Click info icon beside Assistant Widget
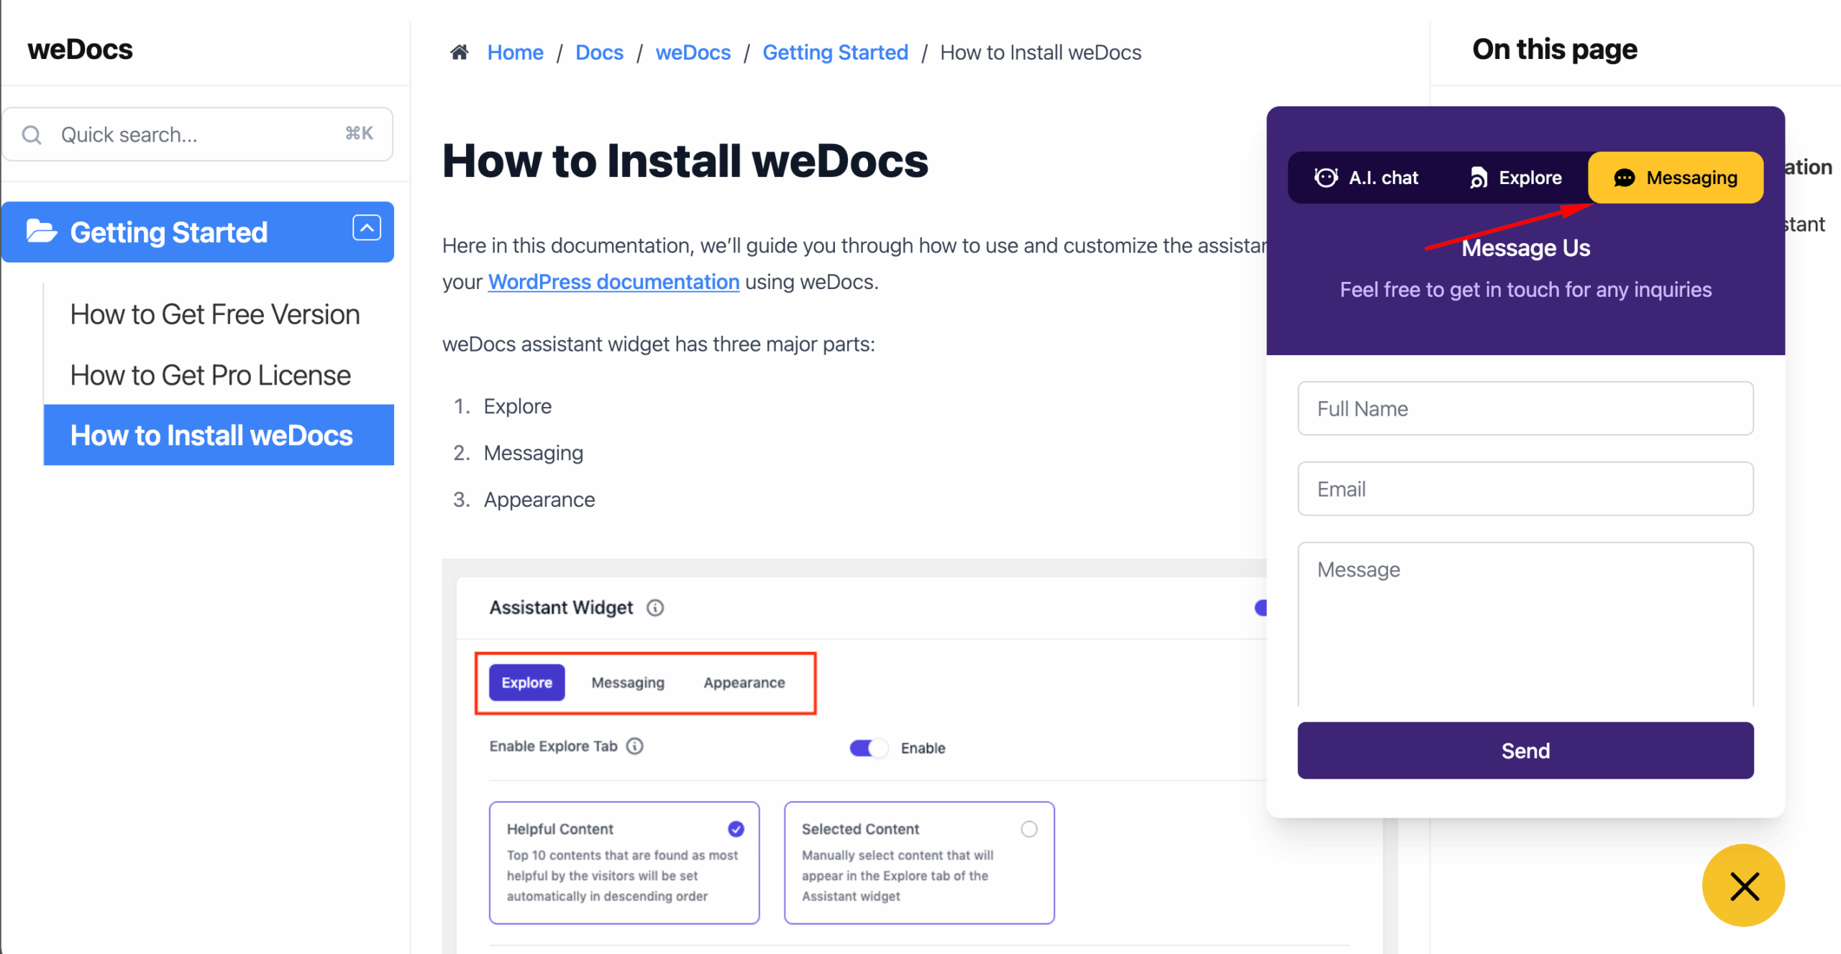Viewport: 1841px width, 954px height. pos(654,607)
